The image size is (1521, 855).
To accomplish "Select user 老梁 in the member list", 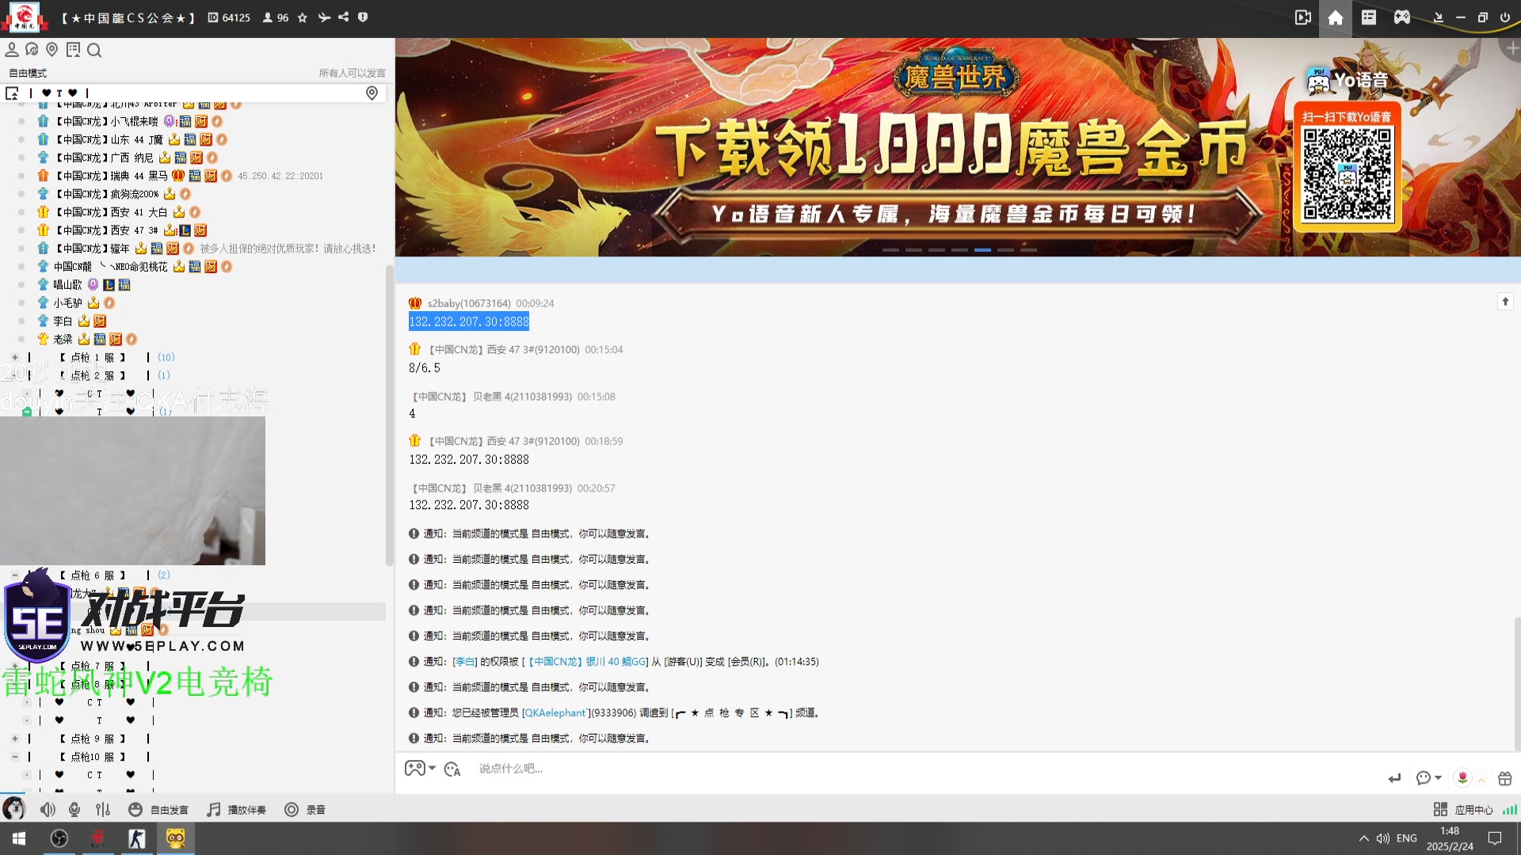I will coord(63,340).
